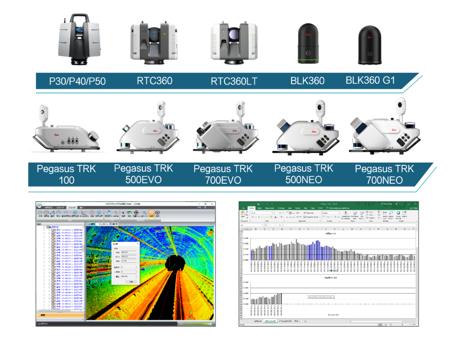Viewport: 452px width, 341px height.
Task: Click Cell Styles in Excel ribbon
Action: click(x=362, y=215)
